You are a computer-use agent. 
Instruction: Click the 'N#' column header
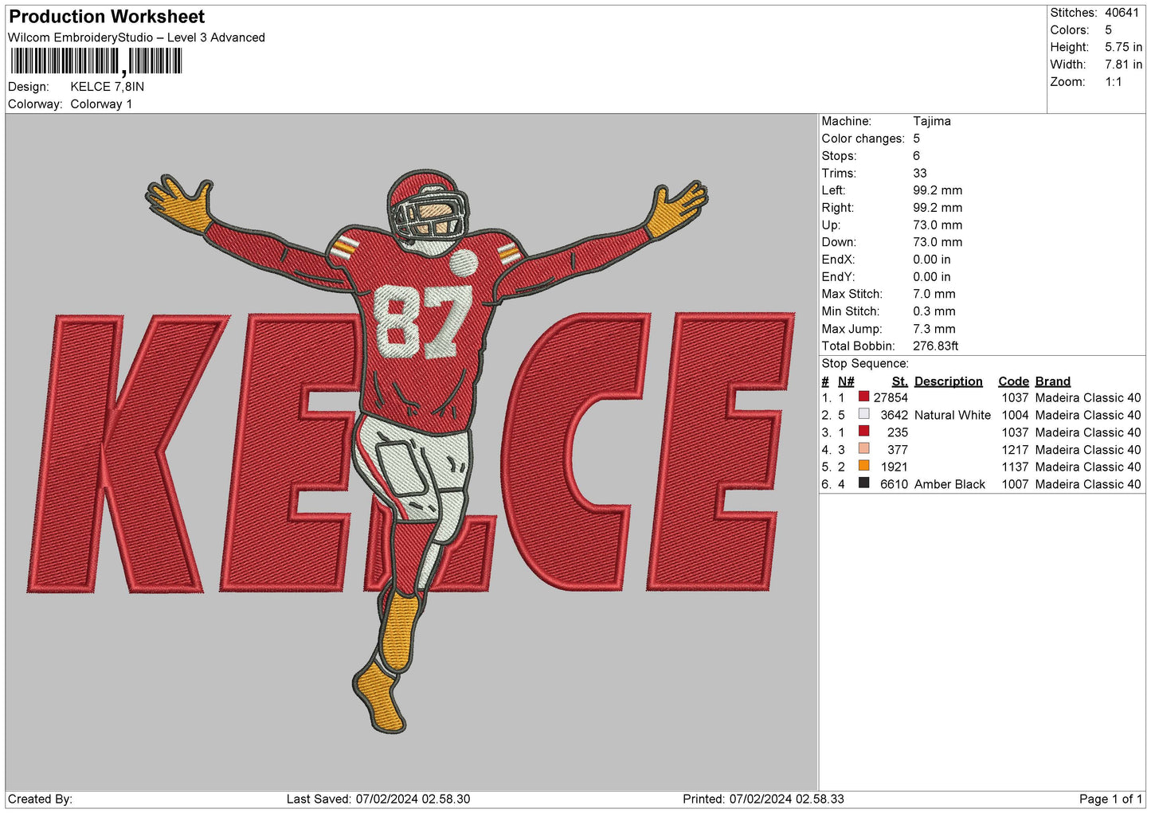coord(846,381)
